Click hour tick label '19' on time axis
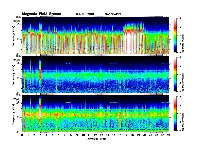This screenshot has width=201, height=155. (x=138, y=135)
